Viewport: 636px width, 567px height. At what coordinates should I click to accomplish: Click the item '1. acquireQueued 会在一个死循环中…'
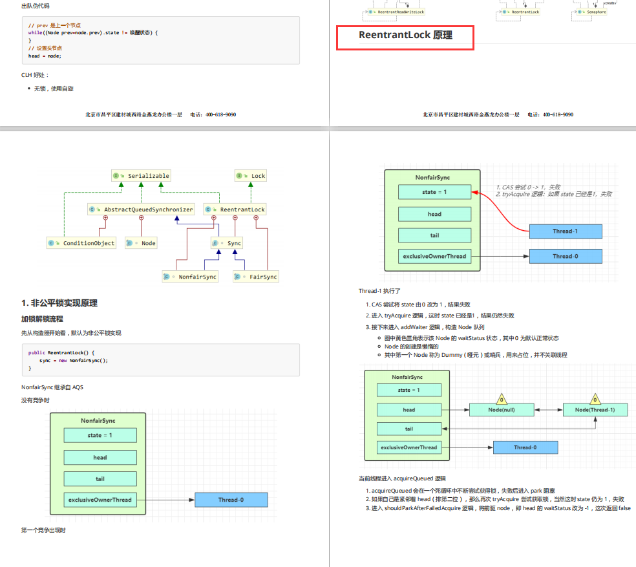coord(460,491)
